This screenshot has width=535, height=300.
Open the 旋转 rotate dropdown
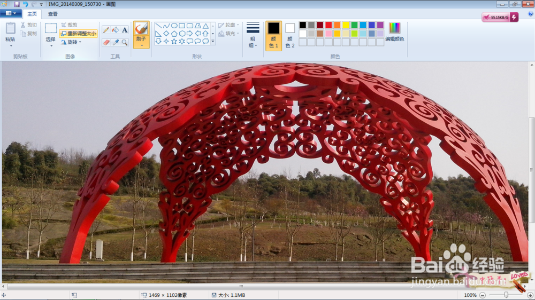pyautogui.click(x=72, y=42)
